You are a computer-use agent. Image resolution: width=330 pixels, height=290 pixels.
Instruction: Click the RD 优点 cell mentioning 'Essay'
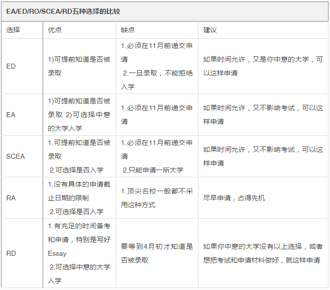[x=79, y=253]
